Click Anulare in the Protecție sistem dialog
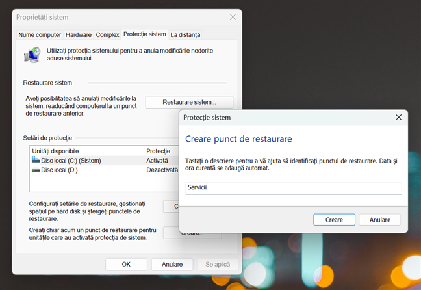Viewport: 421px width, 290px height. click(x=379, y=220)
